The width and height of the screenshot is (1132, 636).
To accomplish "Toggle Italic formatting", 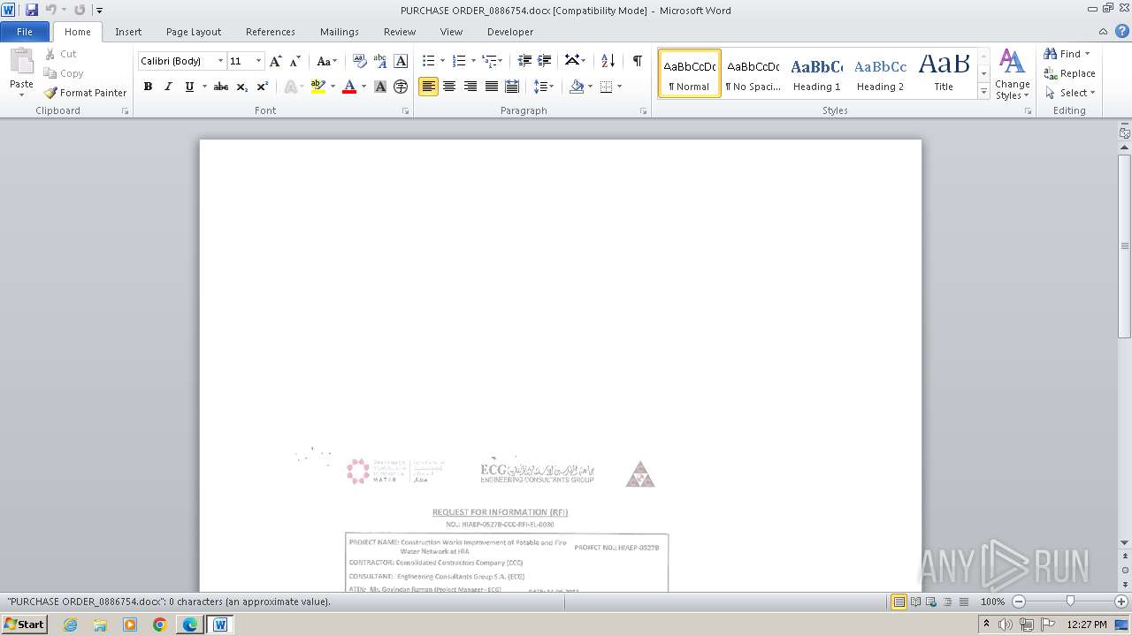I will [x=168, y=87].
